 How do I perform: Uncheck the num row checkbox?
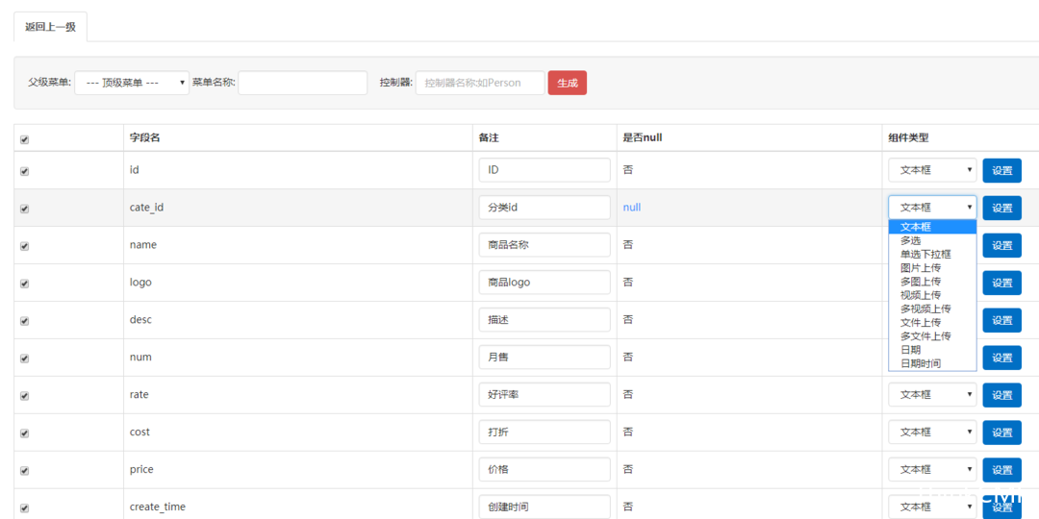24,358
